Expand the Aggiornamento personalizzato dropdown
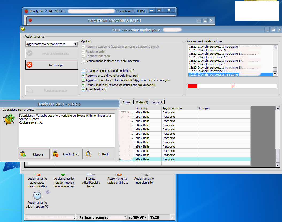 pos(75,44)
